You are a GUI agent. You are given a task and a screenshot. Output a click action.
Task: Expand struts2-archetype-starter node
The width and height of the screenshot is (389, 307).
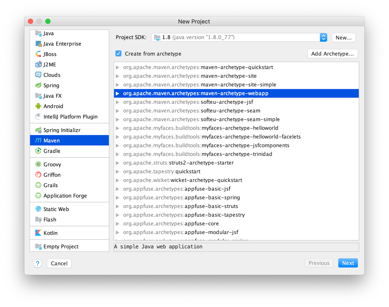pyautogui.click(x=118, y=163)
